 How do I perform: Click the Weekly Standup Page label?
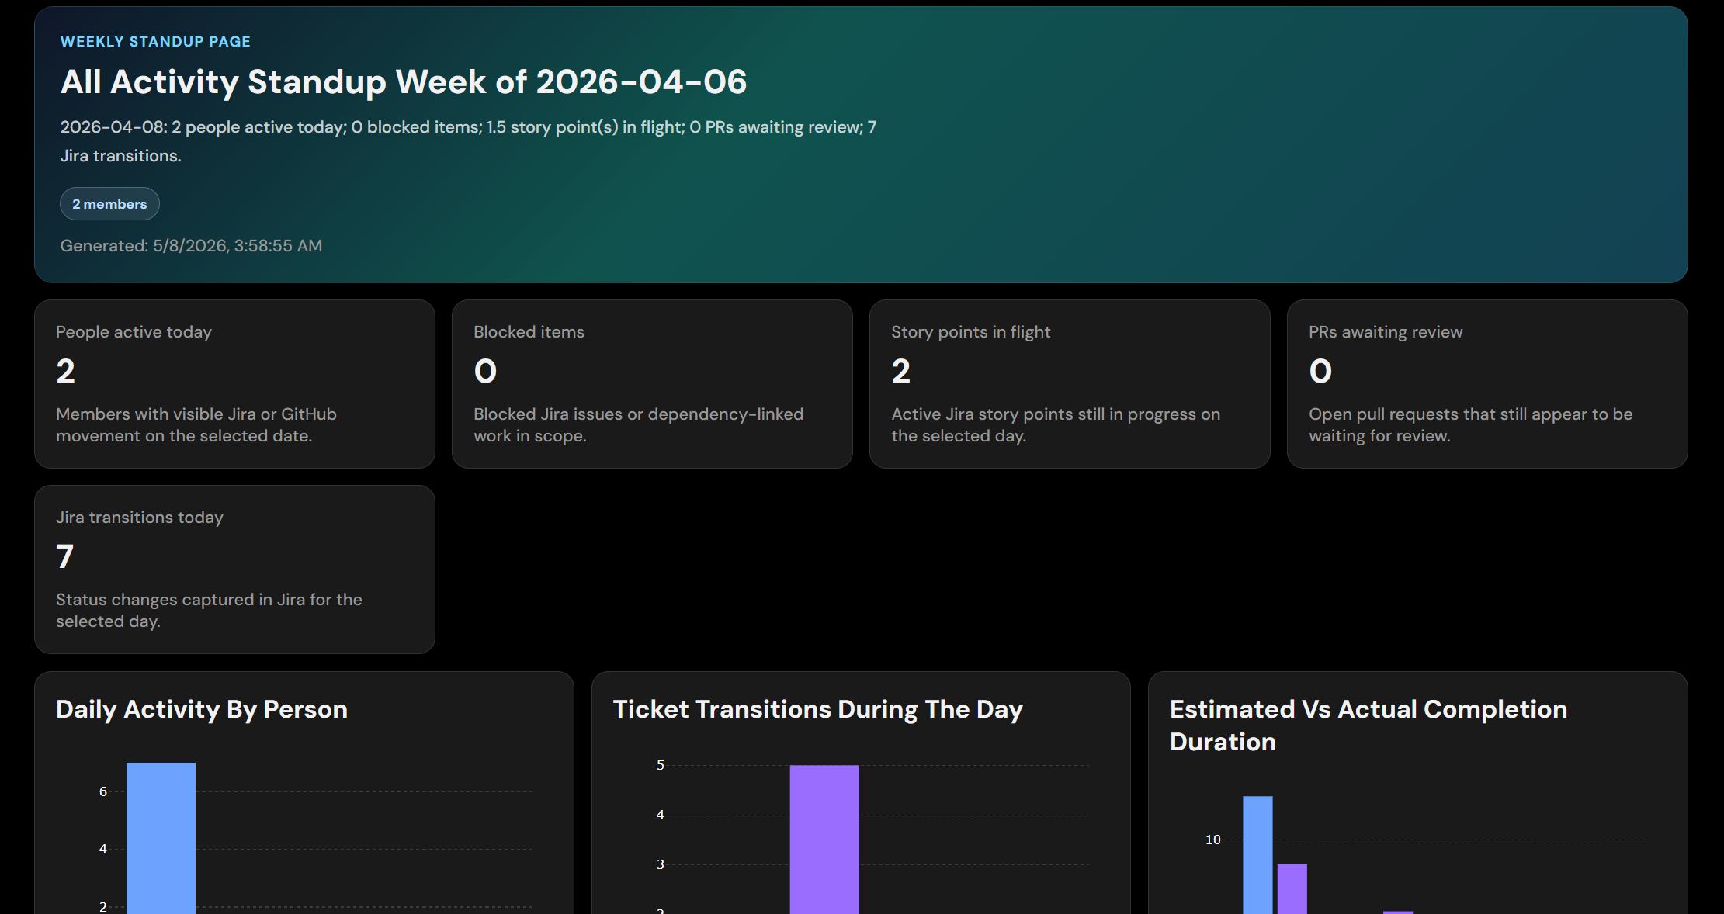pos(155,41)
